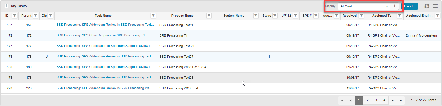Open the filter for the System Name column
Image resolution: width=442 pixels, height=106 pixels.
tap(256, 16)
